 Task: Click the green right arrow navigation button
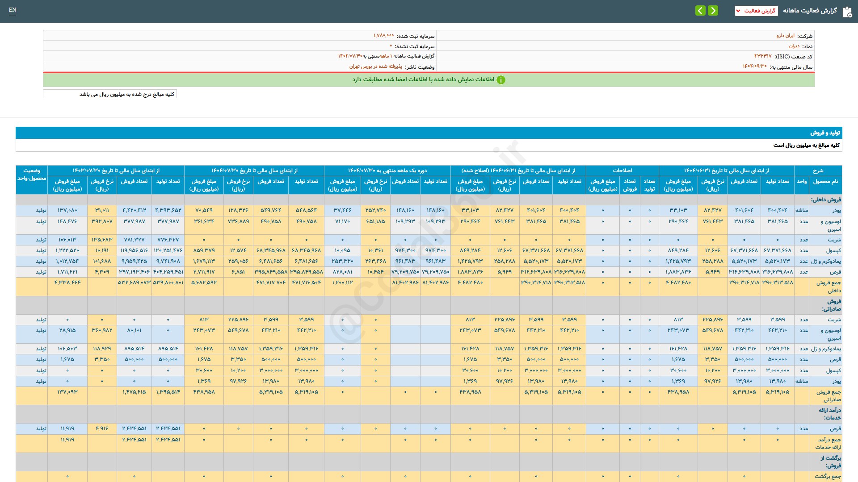tap(713, 10)
